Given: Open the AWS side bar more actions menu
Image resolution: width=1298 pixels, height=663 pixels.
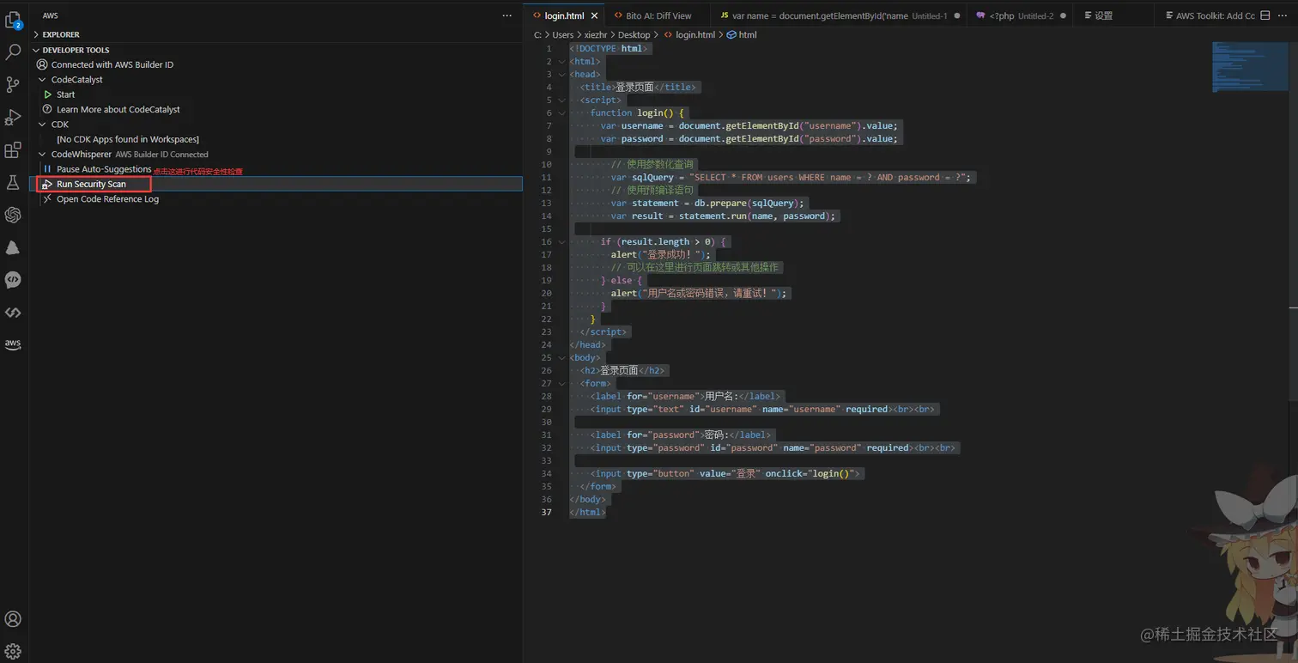Looking at the screenshot, I should click(x=507, y=15).
